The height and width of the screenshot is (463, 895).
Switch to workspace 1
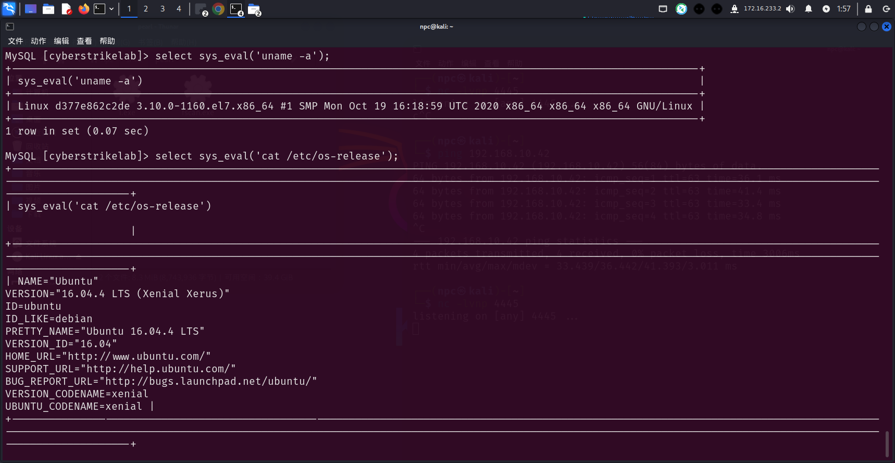[129, 9]
